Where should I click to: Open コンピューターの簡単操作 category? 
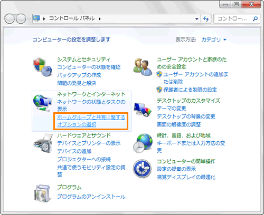pyautogui.click(x=186, y=161)
